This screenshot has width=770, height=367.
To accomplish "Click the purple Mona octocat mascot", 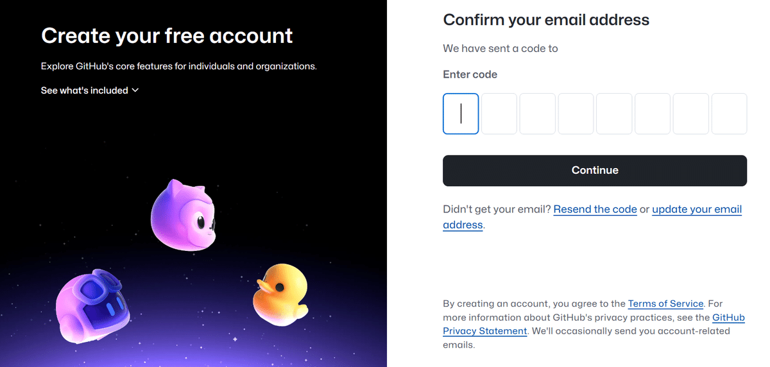I will click(x=184, y=214).
